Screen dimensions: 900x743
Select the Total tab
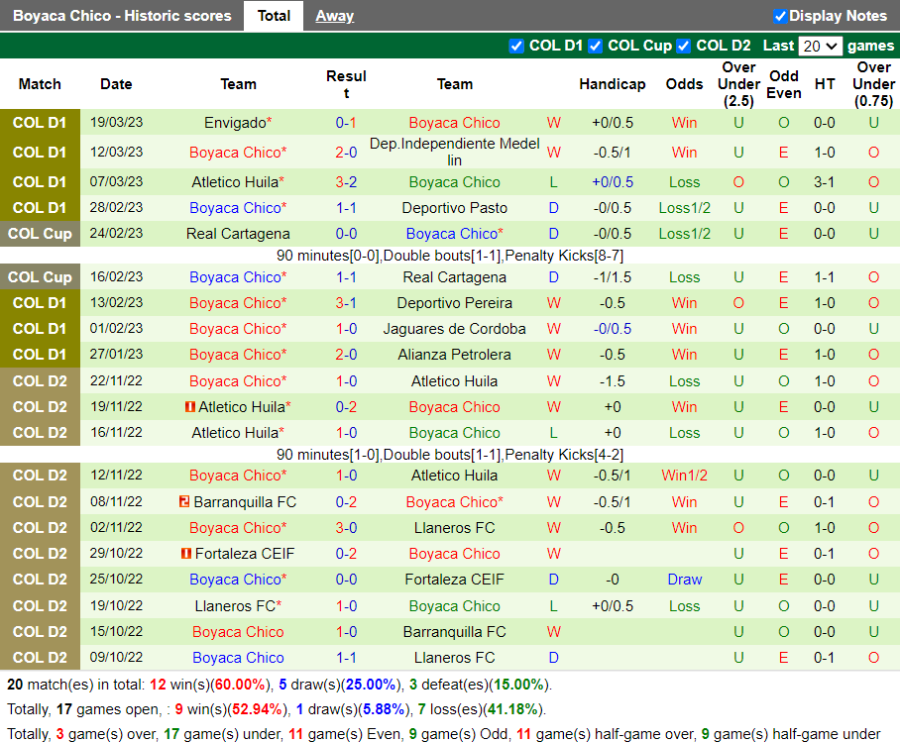pyautogui.click(x=274, y=16)
